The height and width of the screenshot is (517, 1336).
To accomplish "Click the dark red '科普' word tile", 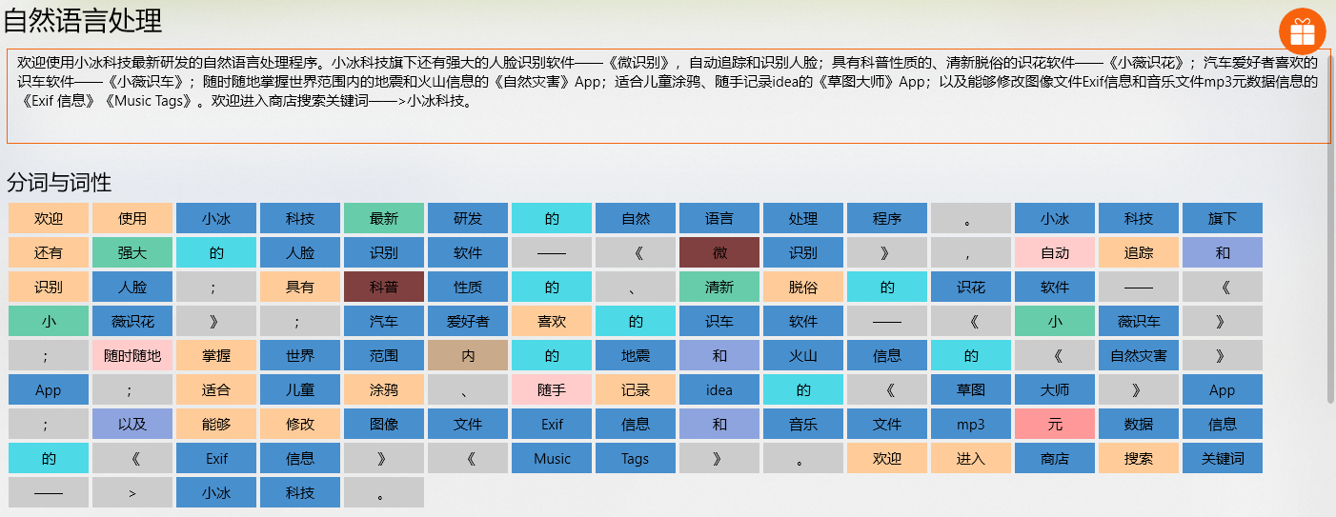I will (x=384, y=287).
